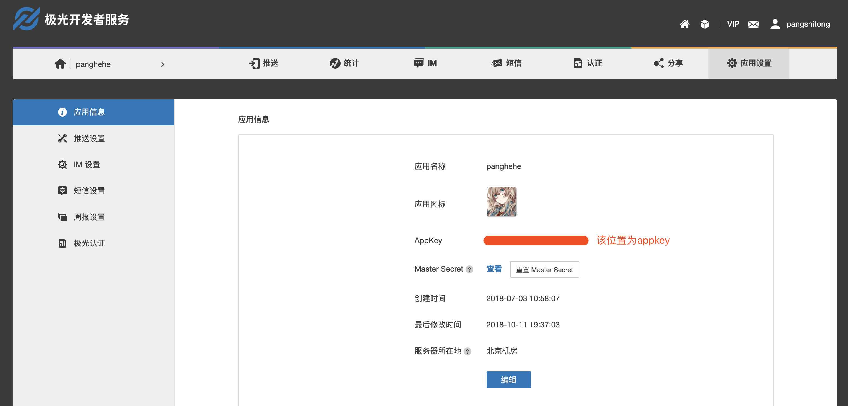Select 推送设置 in the sidebar
848x406 pixels.
click(x=89, y=138)
